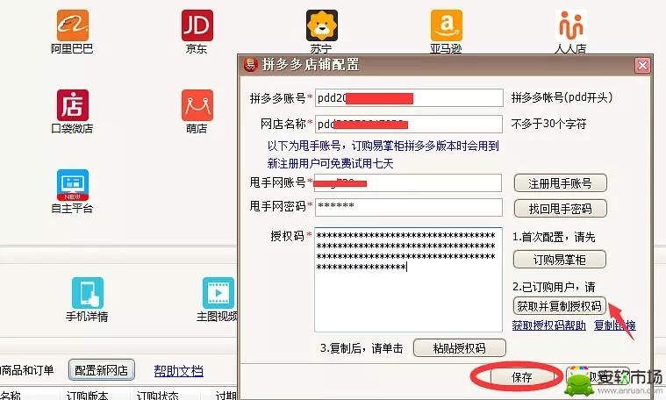Image resolution: width=666 pixels, height=400 pixels.
Task: Click the 易 logo in dialog title
Action: pyautogui.click(x=250, y=65)
